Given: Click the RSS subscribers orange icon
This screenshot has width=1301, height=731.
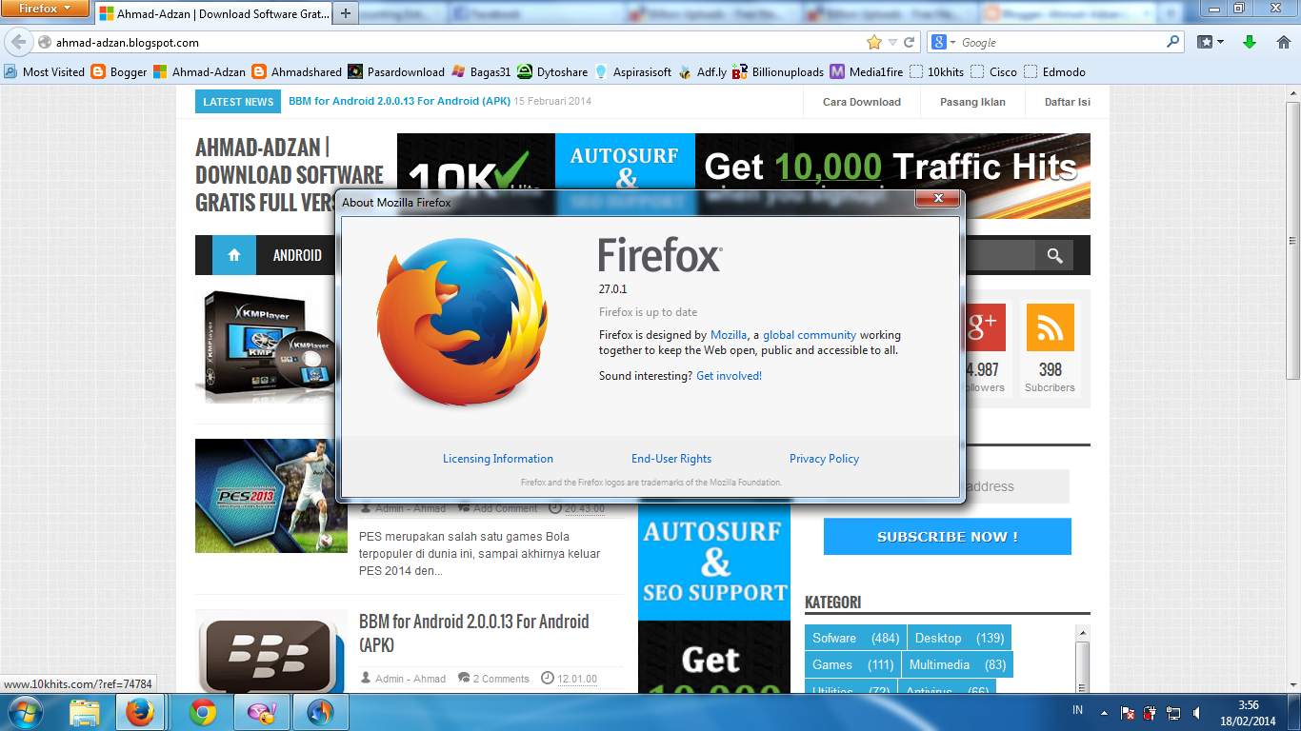Looking at the screenshot, I should (x=1050, y=327).
